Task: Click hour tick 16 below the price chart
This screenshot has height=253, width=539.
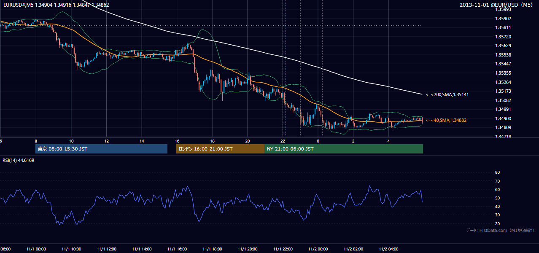Action: (177, 141)
